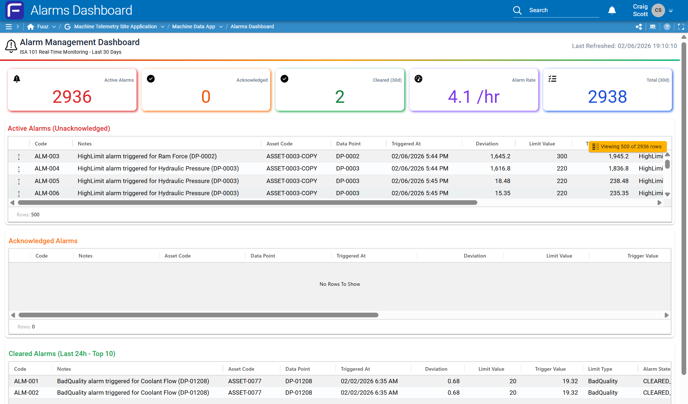Open row menu for ALM-004
Image resolution: width=688 pixels, height=404 pixels.
pyautogui.click(x=19, y=169)
